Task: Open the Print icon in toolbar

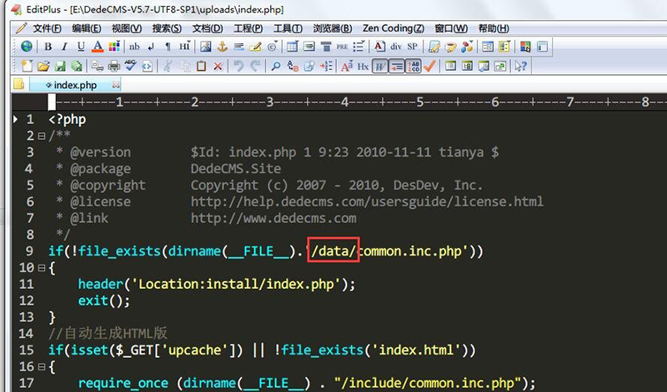Action: (x=113, y=67)
